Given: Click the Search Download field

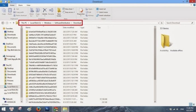Looking at the screenshot, I should [x=180, y=23].
